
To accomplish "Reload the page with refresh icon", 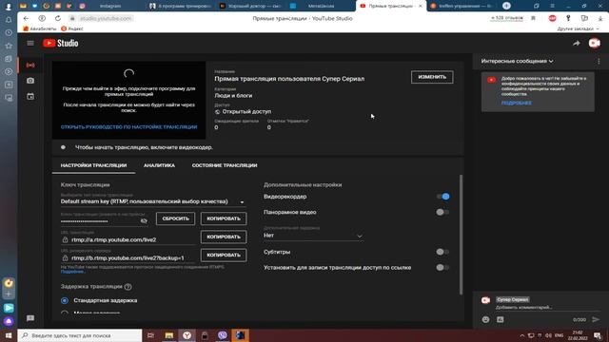I will tap(58, 18).
